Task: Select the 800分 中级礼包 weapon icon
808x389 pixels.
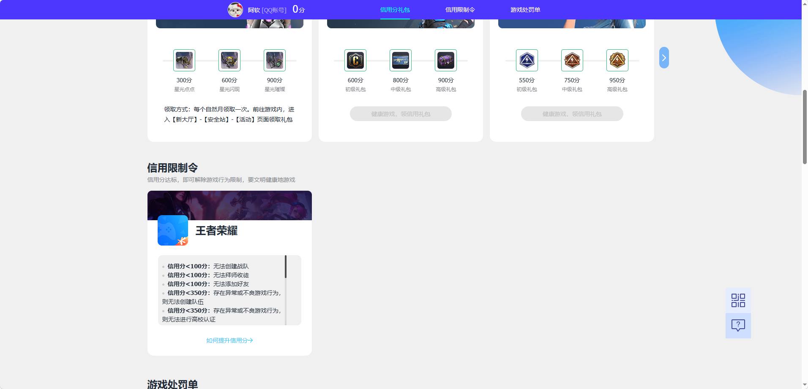Action: pos(401,60)
